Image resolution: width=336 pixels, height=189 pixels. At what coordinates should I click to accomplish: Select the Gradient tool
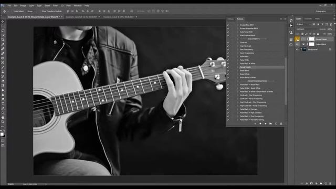click(x=3, y=85)
